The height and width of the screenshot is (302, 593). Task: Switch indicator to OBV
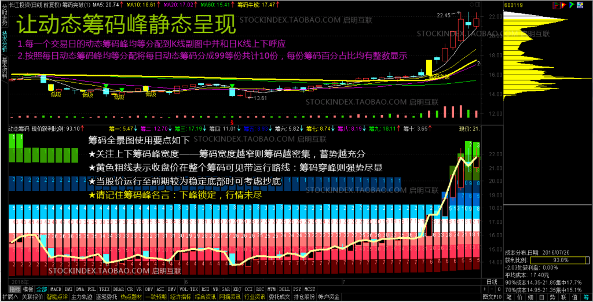(149, 289)
